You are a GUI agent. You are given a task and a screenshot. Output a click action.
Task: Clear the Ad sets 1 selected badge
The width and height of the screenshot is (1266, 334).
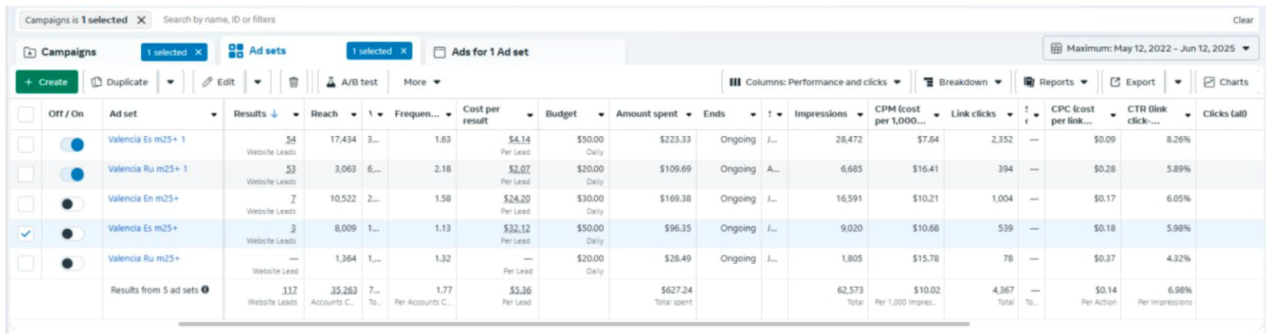tap(404, 51)
